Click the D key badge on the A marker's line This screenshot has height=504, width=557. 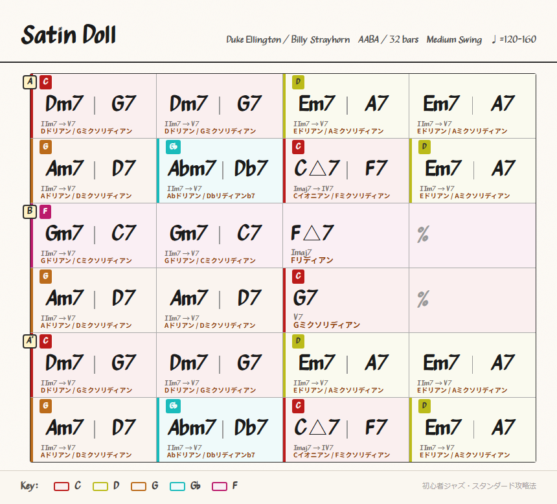(x=298, y=82)
